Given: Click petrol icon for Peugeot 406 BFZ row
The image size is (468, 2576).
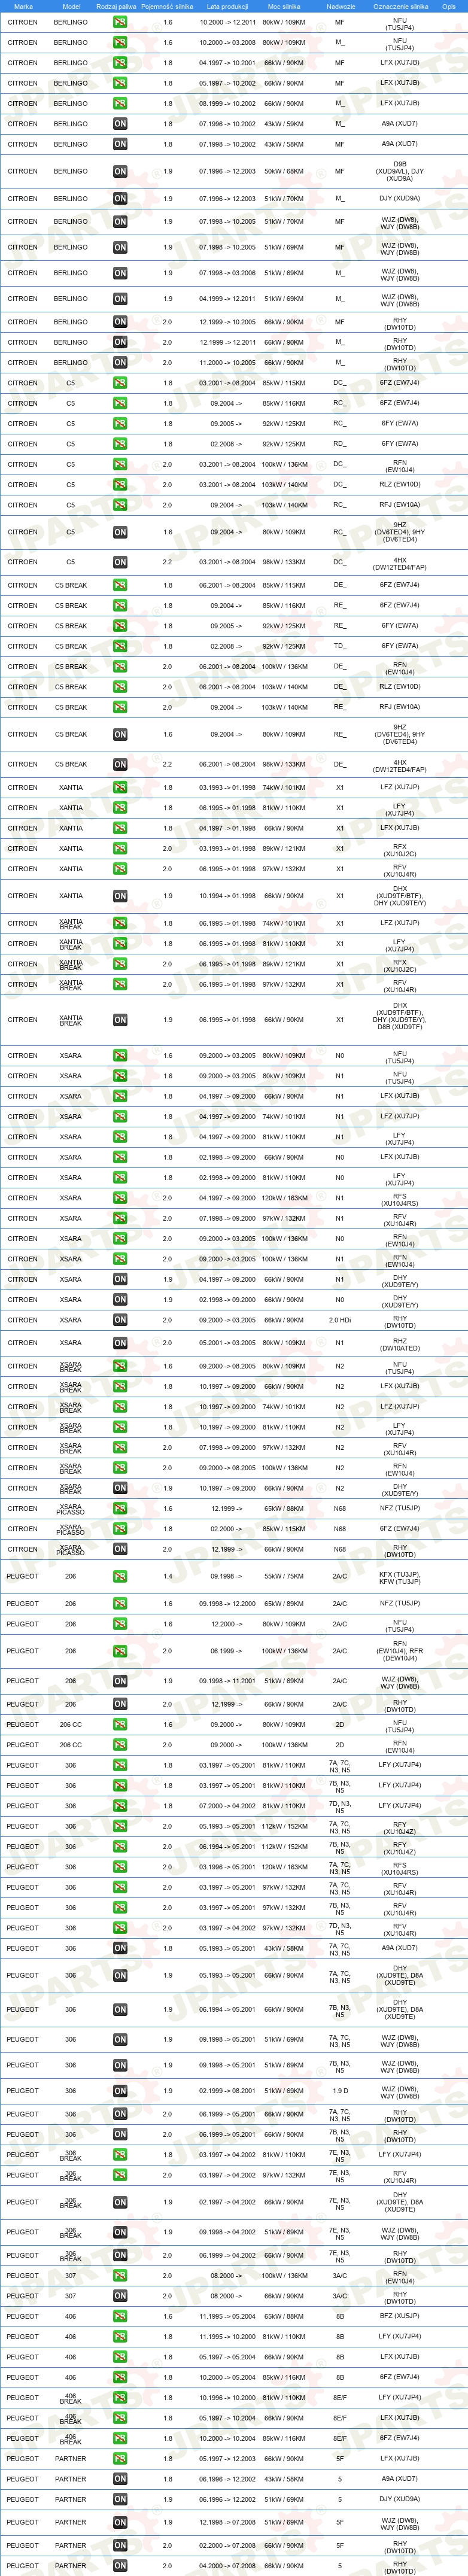Looking at the screenshot, I should [120, 2316].
